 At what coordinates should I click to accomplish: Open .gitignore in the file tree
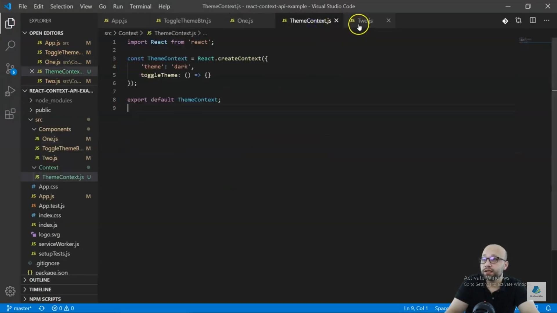[47, 263]
